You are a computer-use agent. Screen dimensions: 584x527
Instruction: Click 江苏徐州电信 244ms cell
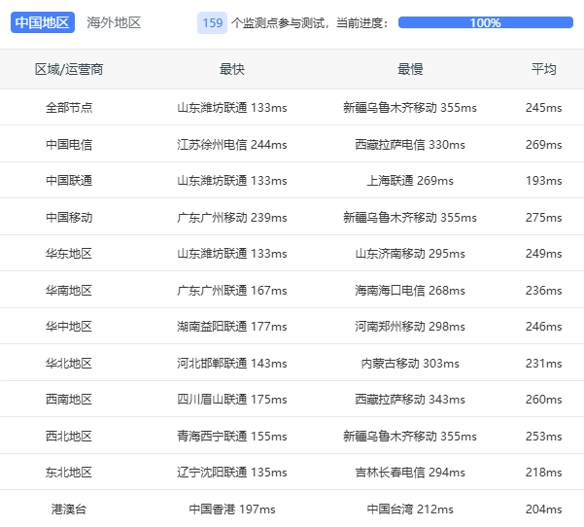[x=232, y=144]
